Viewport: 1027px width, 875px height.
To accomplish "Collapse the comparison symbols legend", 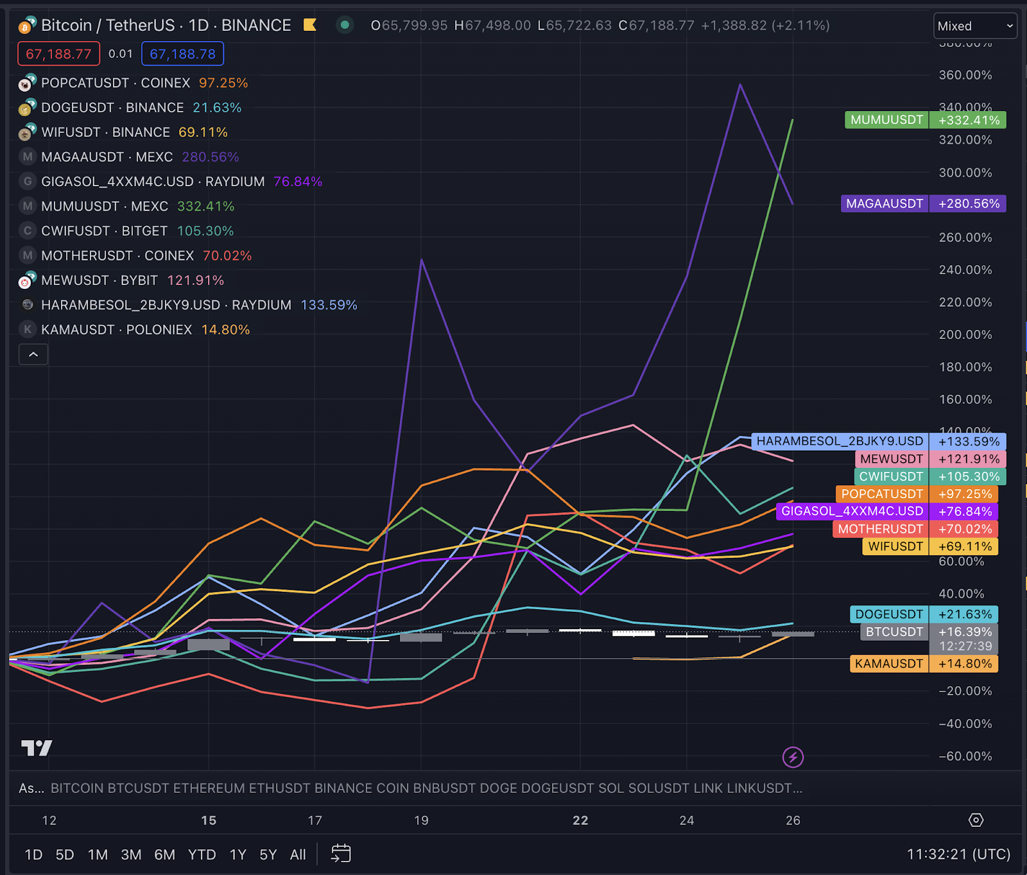I will [33, 354].
